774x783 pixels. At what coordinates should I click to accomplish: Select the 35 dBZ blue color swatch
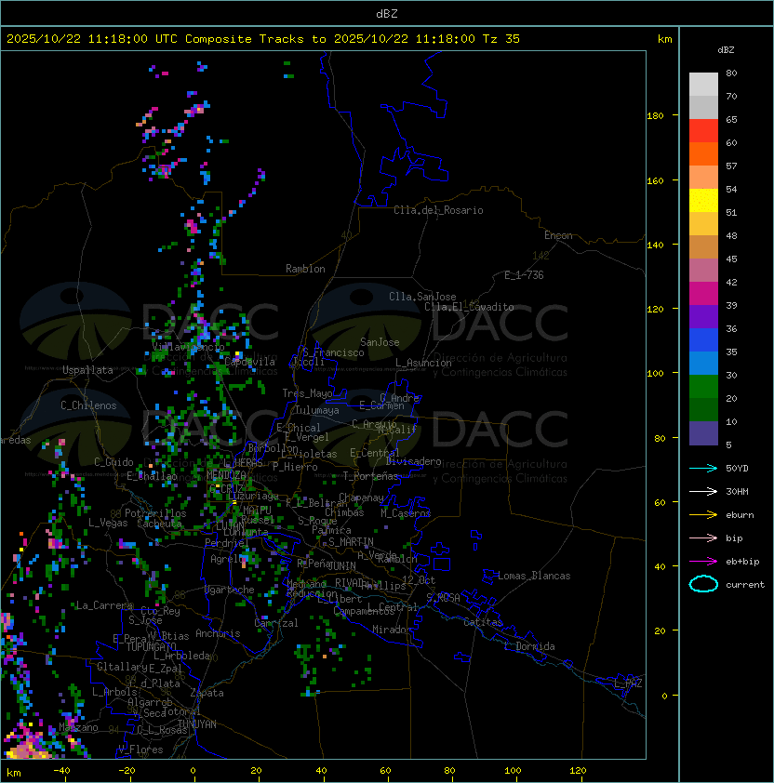coord(703,364)
